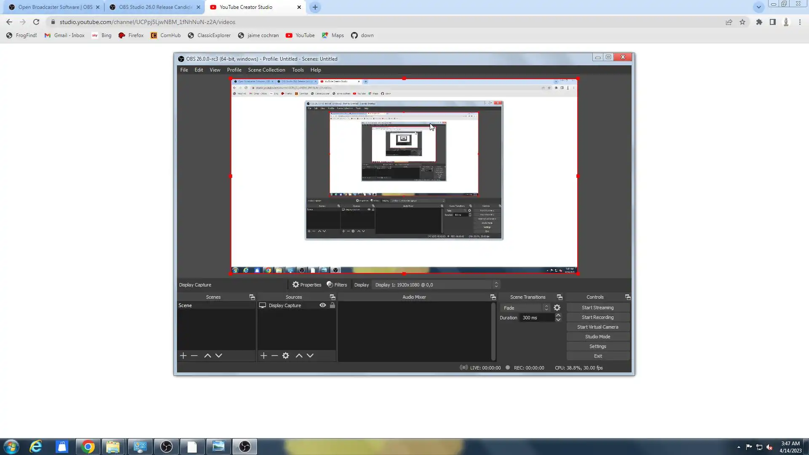Open source properties gear in Sources panel

pyautogui.click(x=286, y=356)
